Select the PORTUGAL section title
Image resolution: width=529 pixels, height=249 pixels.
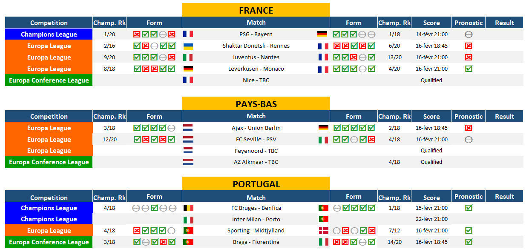[256, 184]
